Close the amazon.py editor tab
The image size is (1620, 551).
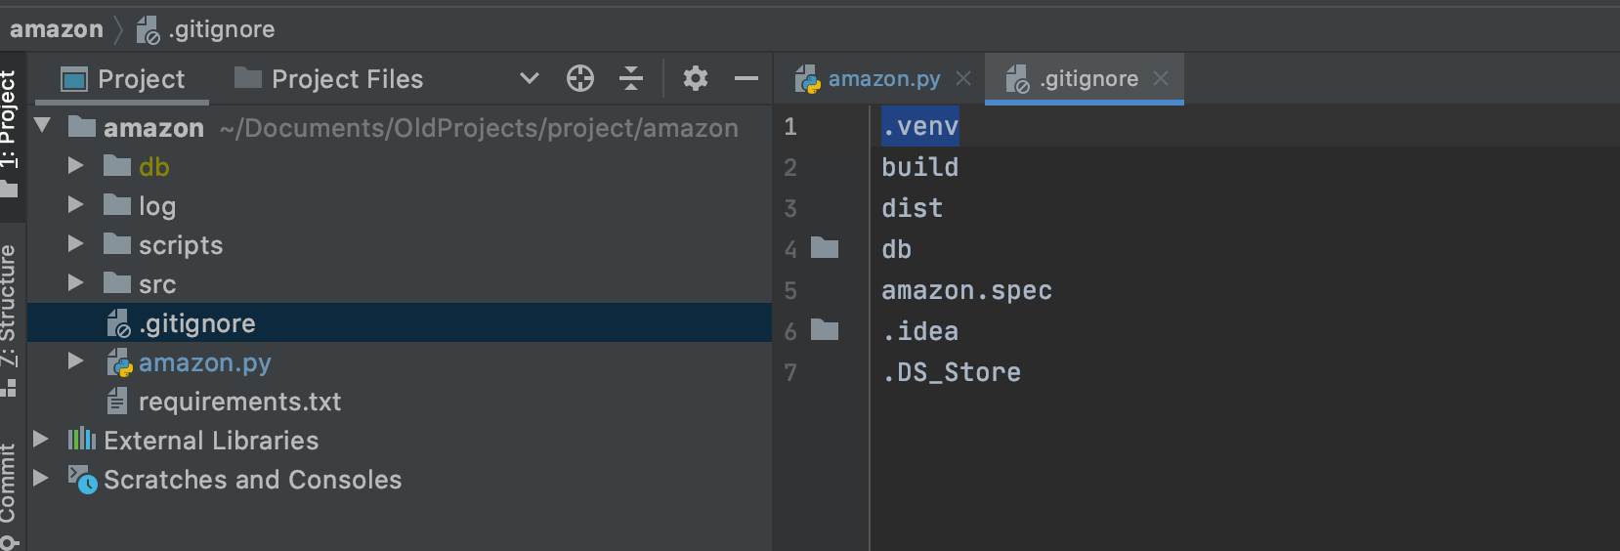point(963,78)
